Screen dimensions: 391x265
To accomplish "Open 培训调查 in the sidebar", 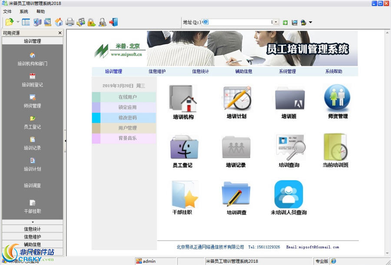I will (33, 185).
